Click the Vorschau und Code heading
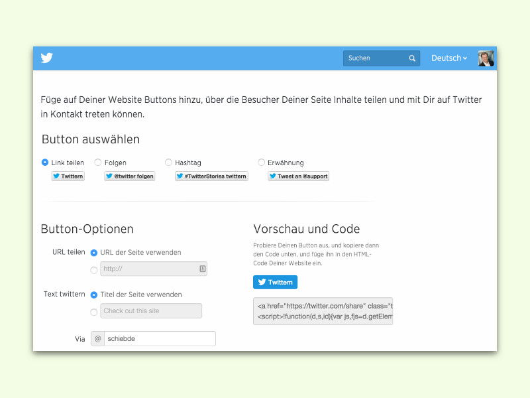The width and height of the screenshot is (530, 398). (x=307, y=229)
